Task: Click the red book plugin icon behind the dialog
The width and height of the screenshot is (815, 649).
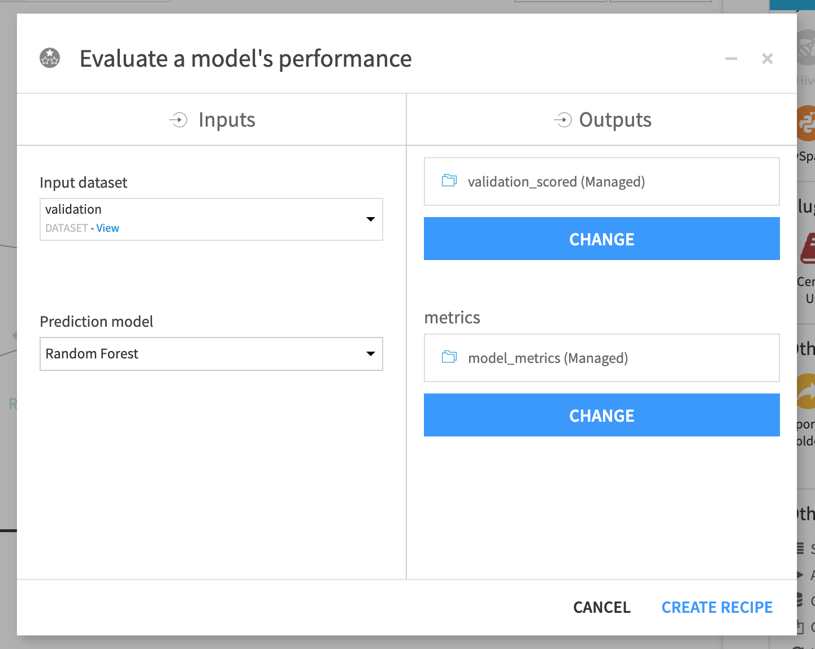Action: coord(808,249)
